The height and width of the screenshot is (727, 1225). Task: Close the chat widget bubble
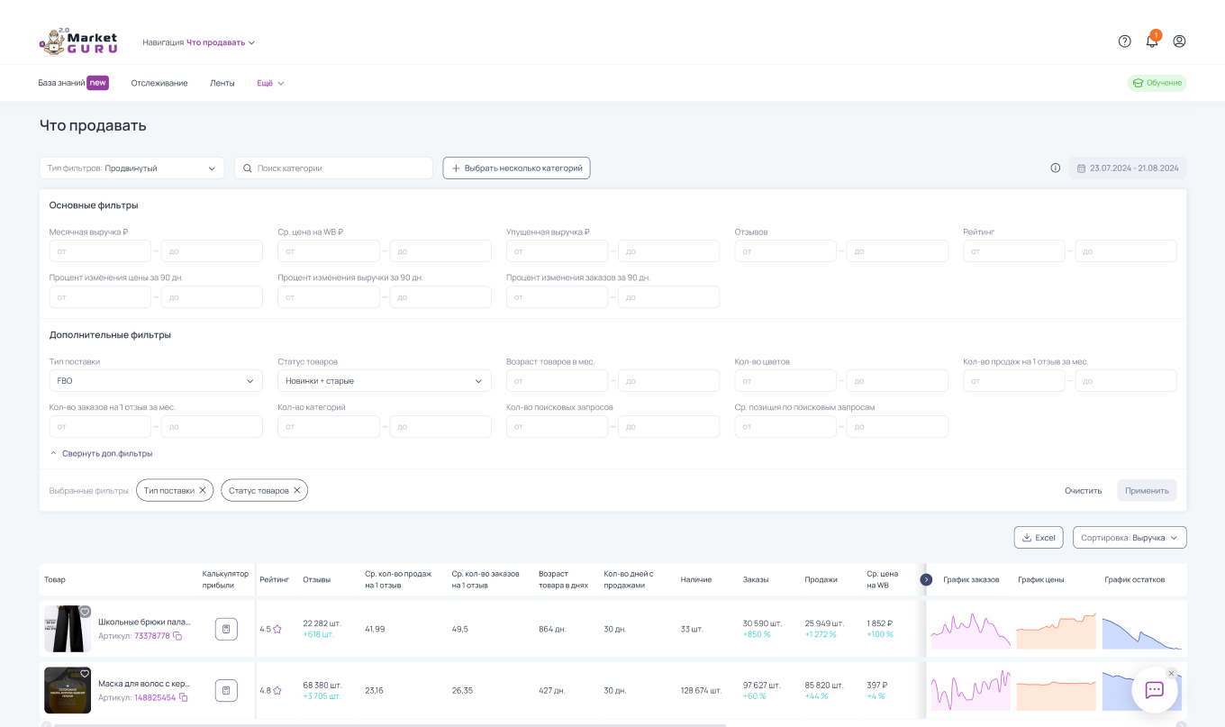[x=1171, y=673]
